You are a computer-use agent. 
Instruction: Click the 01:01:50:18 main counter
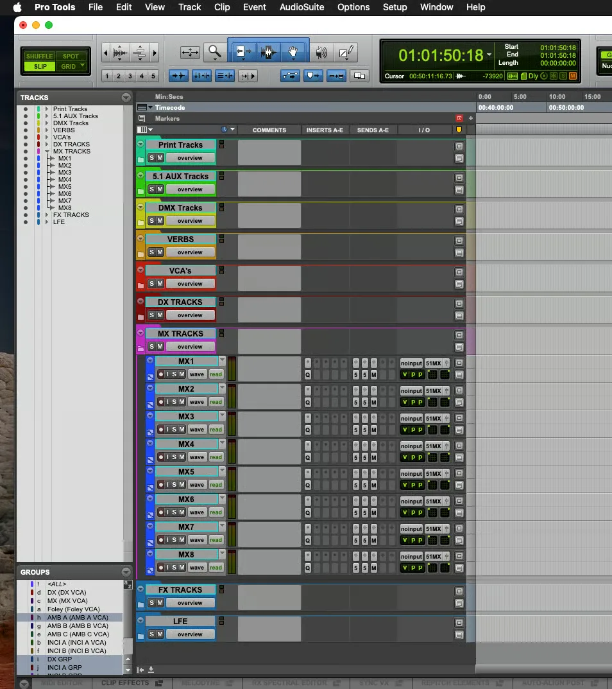pyautogui.click(x=441, y=55)
